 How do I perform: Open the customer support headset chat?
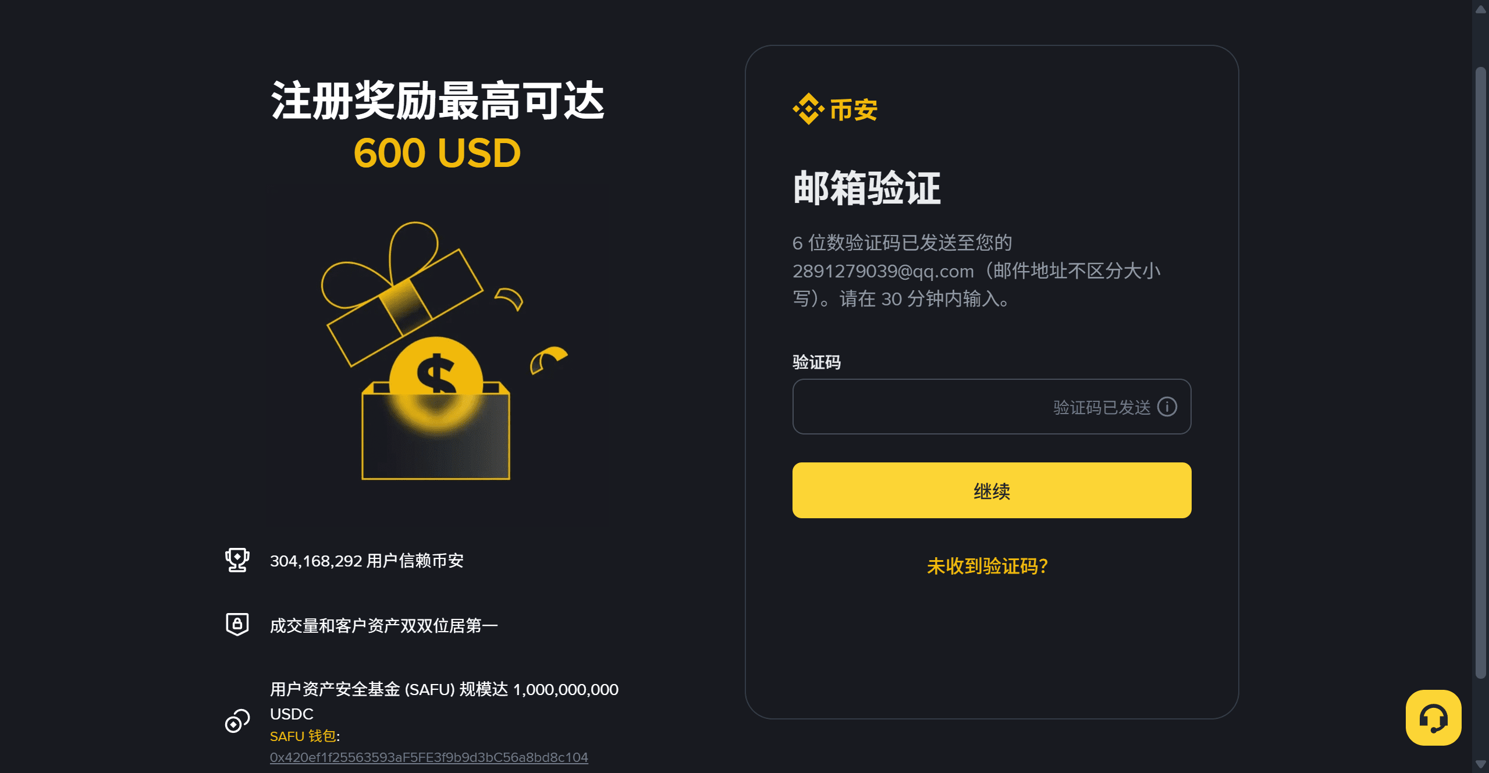click(1433, 717)
